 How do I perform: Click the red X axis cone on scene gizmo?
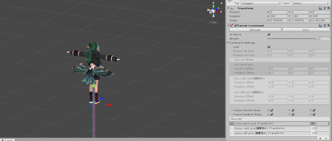pyautogui.click(x=218, y=12)
